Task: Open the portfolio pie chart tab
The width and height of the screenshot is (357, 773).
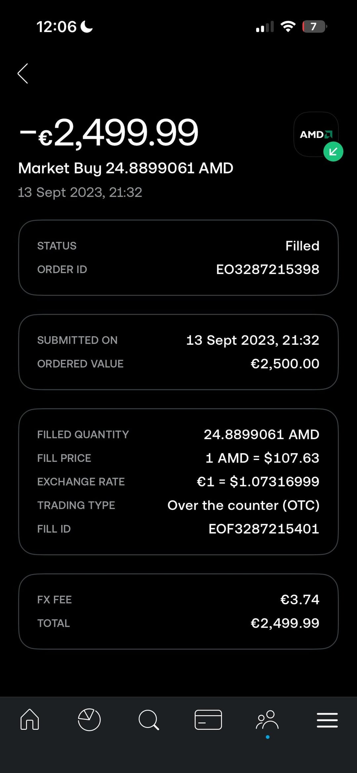Action: (x=89, y=720)
